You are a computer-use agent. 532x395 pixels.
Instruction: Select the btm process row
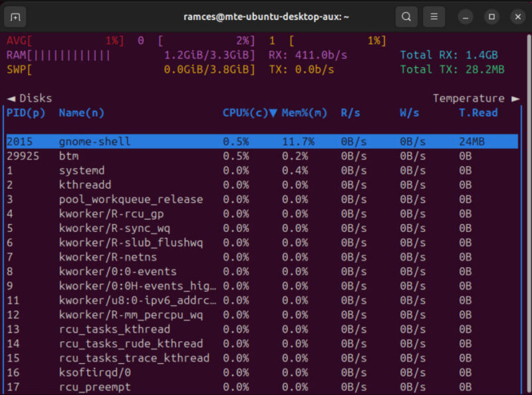(x=133, y=156)
